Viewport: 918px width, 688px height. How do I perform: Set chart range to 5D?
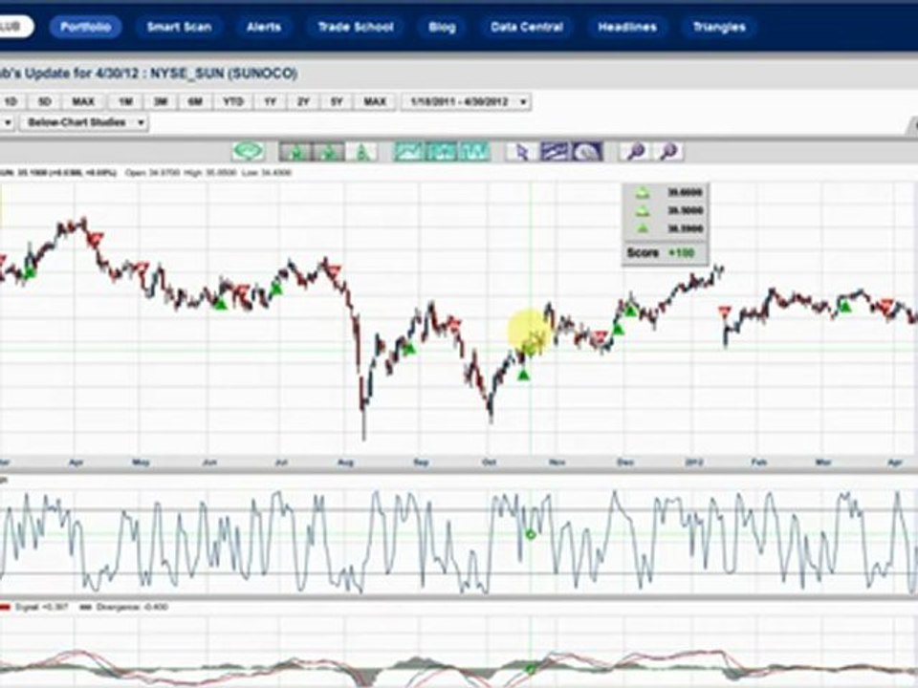pyautogui.click(x=45, y=102)
